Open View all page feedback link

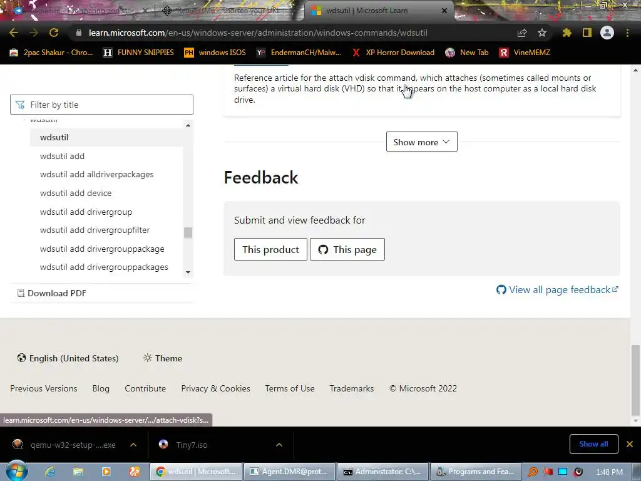click(557, 289)
